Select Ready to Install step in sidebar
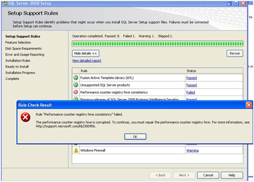Viewport: 254px width, 182px height. (17, 67)
